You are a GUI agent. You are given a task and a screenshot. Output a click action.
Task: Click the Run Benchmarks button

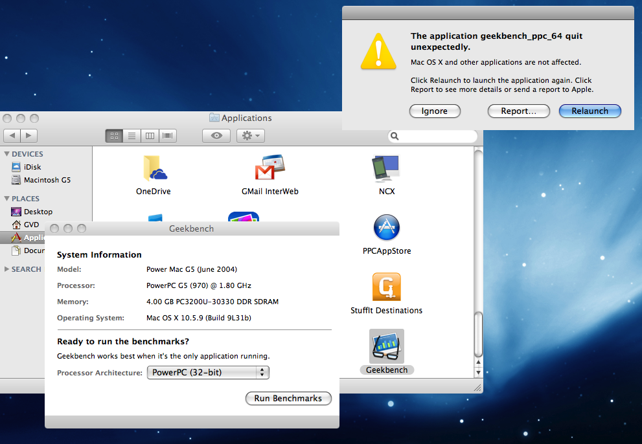click(x=288, y=398)
